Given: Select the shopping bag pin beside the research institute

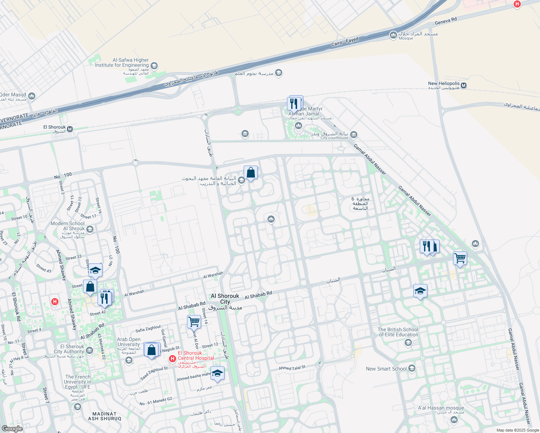Looking at the screenshot, I should (x=251, y=173).
